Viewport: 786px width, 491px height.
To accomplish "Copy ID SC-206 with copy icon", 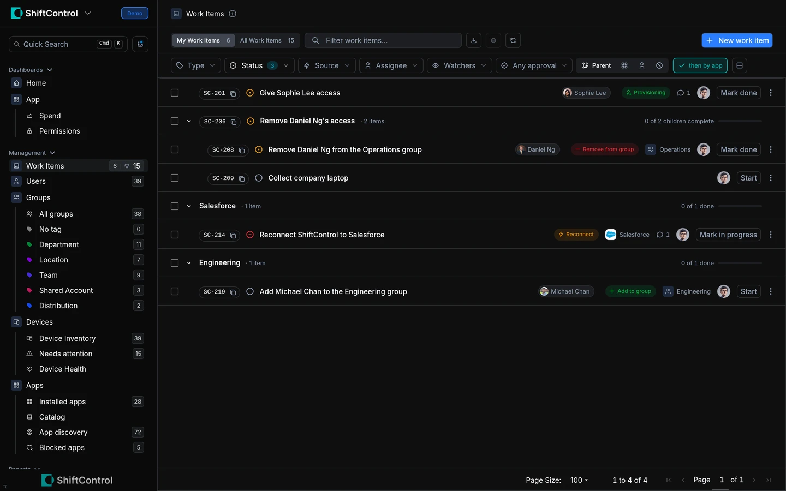I will (x=234, y=122).
